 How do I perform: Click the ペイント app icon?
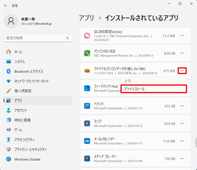coord(87,106)
